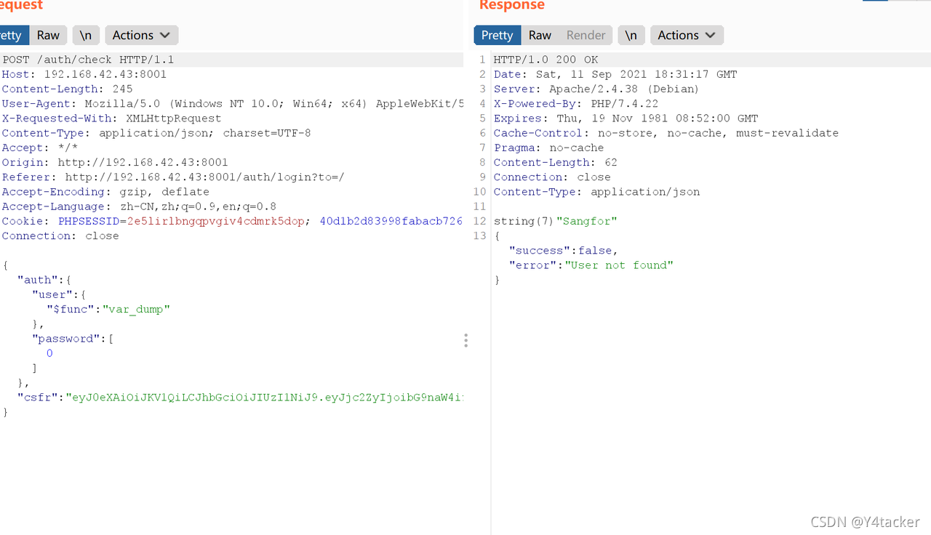
Task: Click the Accept-Encoding: gzip, deflate header
Action: (105, 191)
